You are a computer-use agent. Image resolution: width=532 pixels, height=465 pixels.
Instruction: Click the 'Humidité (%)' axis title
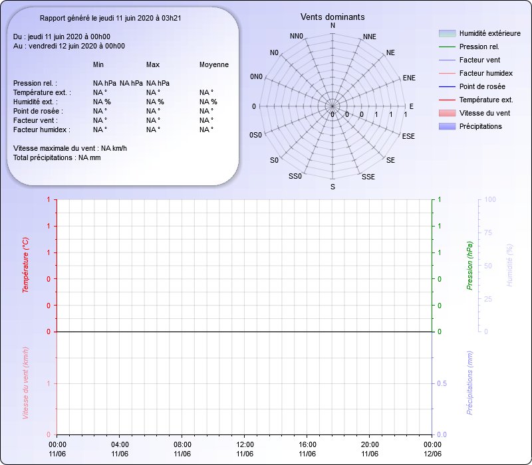509,265
